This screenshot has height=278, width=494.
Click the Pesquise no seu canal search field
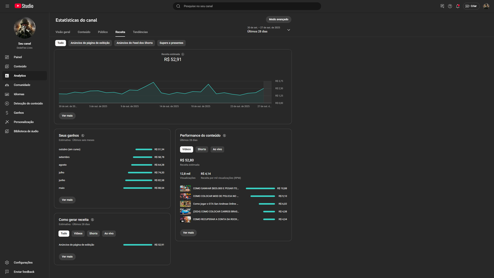click(247, 6)
